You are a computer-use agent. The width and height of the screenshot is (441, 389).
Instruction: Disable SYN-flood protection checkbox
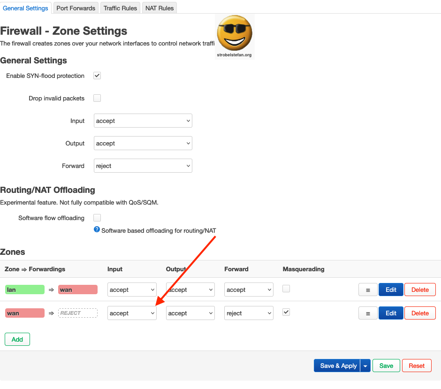[97, 76]
